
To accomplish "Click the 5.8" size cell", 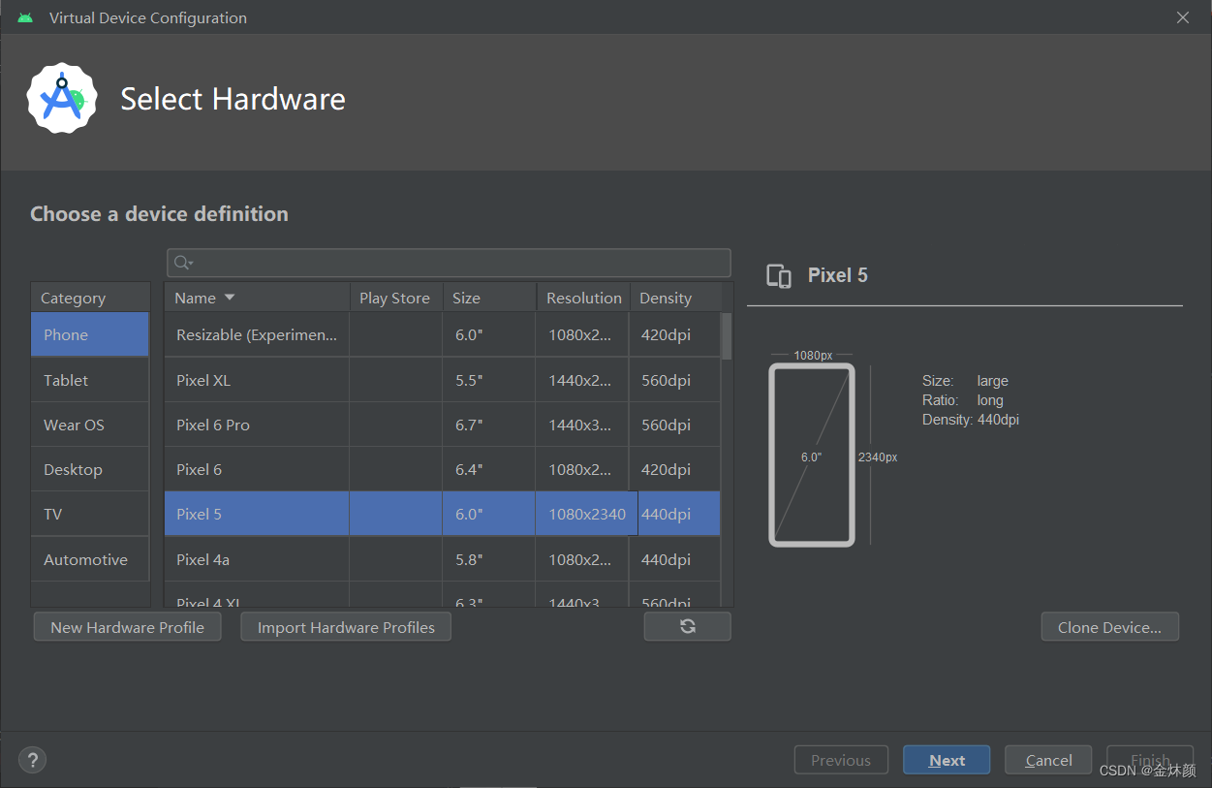I will click(489, 559).
